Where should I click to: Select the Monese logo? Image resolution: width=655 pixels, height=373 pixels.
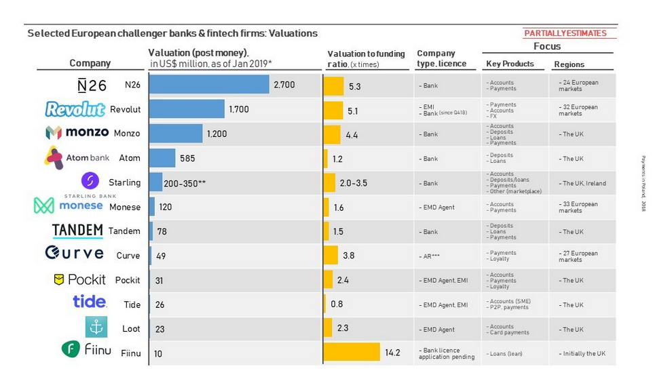(68, 205)
